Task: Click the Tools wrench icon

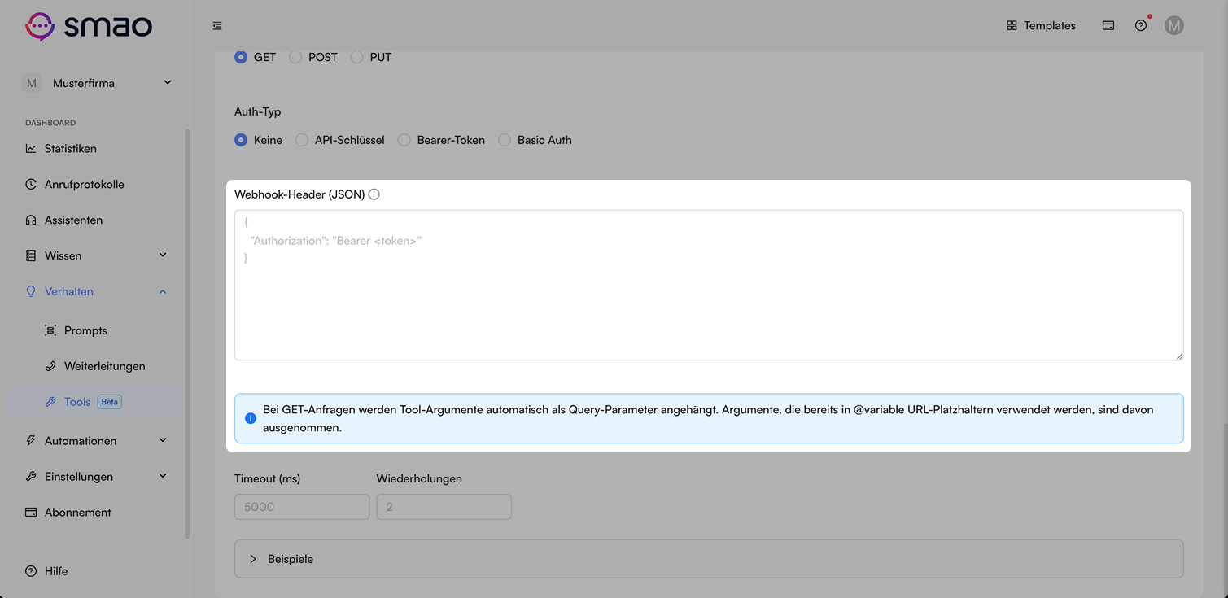Action: (x=50, y=402)
